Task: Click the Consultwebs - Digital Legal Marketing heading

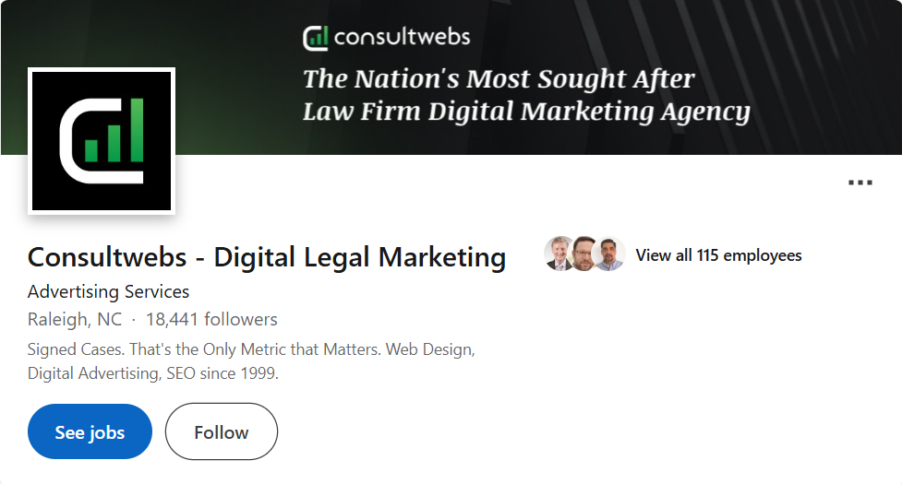Action: point(267,257)
